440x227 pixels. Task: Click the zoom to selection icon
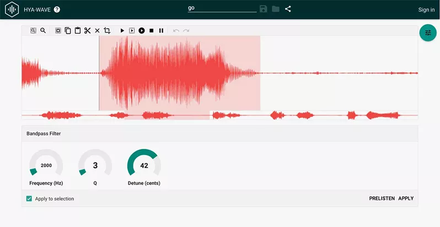point(33,31)
